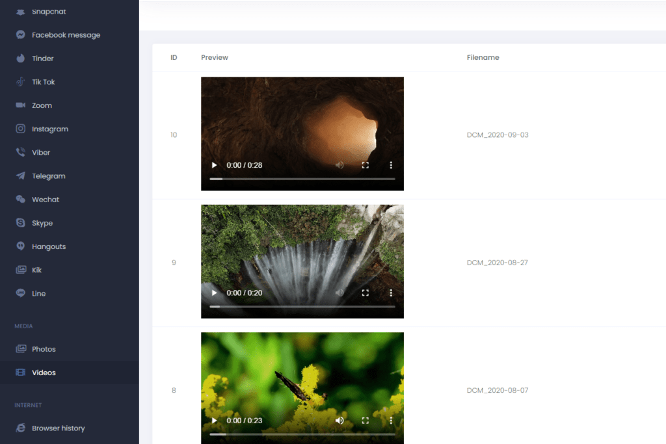Click the Tik Tok note icon

pyautogui.click(x=20, y=81)
